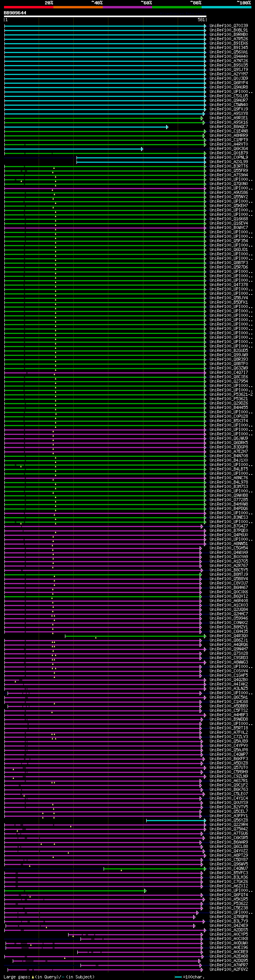
Task: Open hit UniRef100_B9I345
Action: [229, 47]
